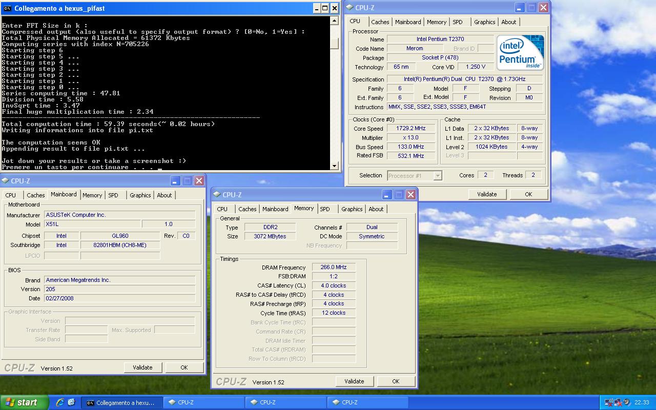Click the Total computation time console line
Screen dimensions: 656x410
click(108, 124)
